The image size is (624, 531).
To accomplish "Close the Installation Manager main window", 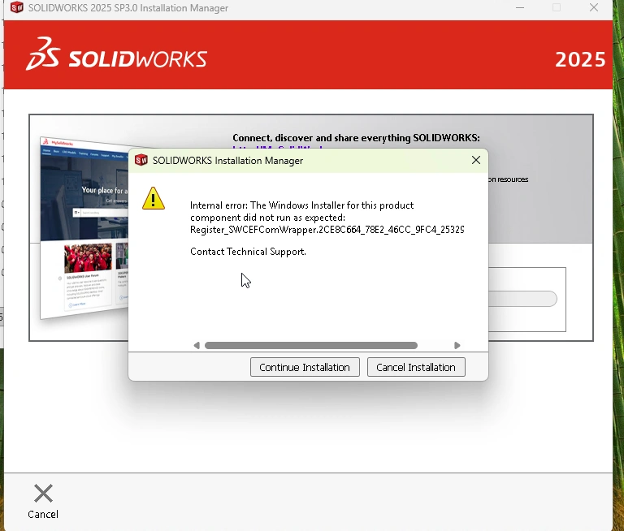I will point(594,7).
